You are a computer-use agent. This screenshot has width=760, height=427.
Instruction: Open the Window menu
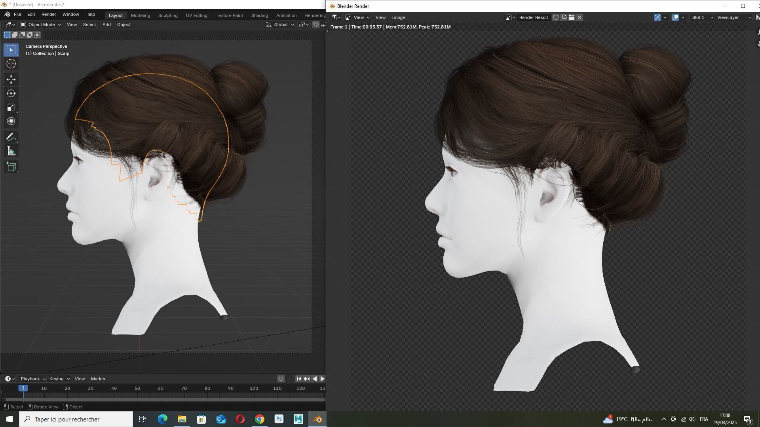pyautogui.click(x=70, y=14)
